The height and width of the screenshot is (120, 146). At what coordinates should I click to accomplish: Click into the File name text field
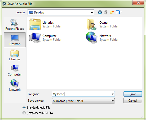pos(82,94)
